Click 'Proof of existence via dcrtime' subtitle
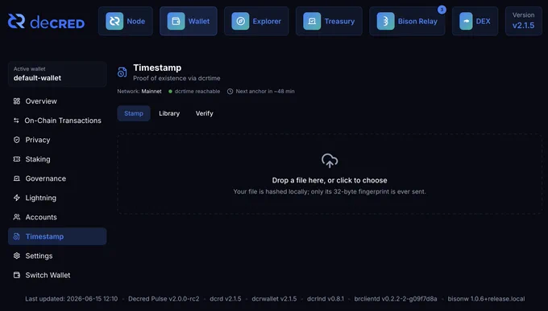548x311 pixels. [x=176, y=79]
